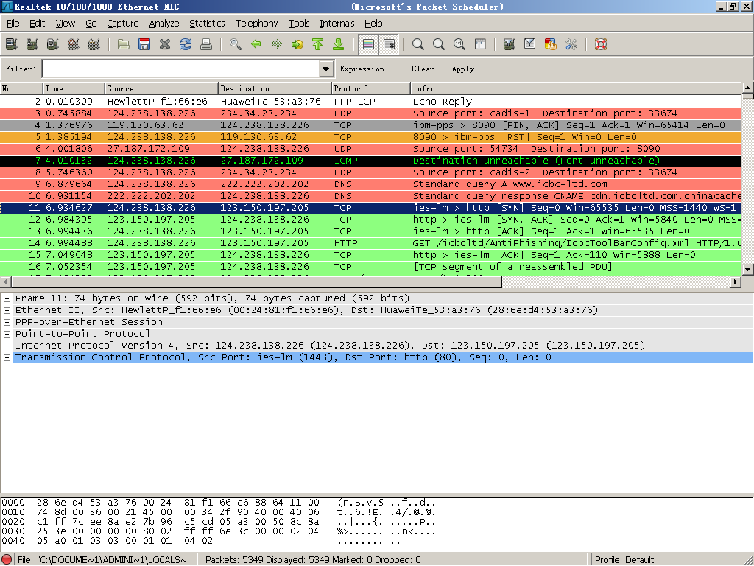This screenshot has height=566, width=754.
Task: Click expert info red circle in status bar
Action: [x=7, y=560]
